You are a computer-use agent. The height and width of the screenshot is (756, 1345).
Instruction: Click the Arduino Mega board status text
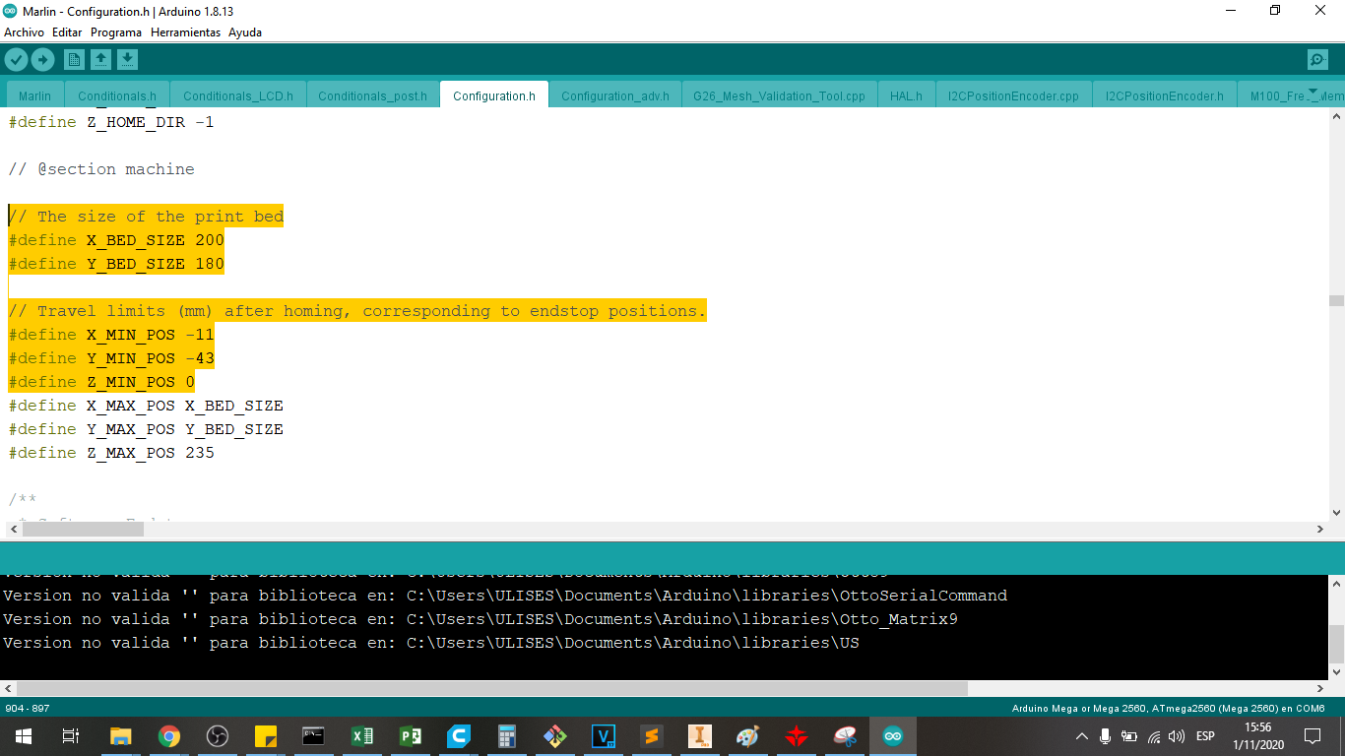point(1168,709)
